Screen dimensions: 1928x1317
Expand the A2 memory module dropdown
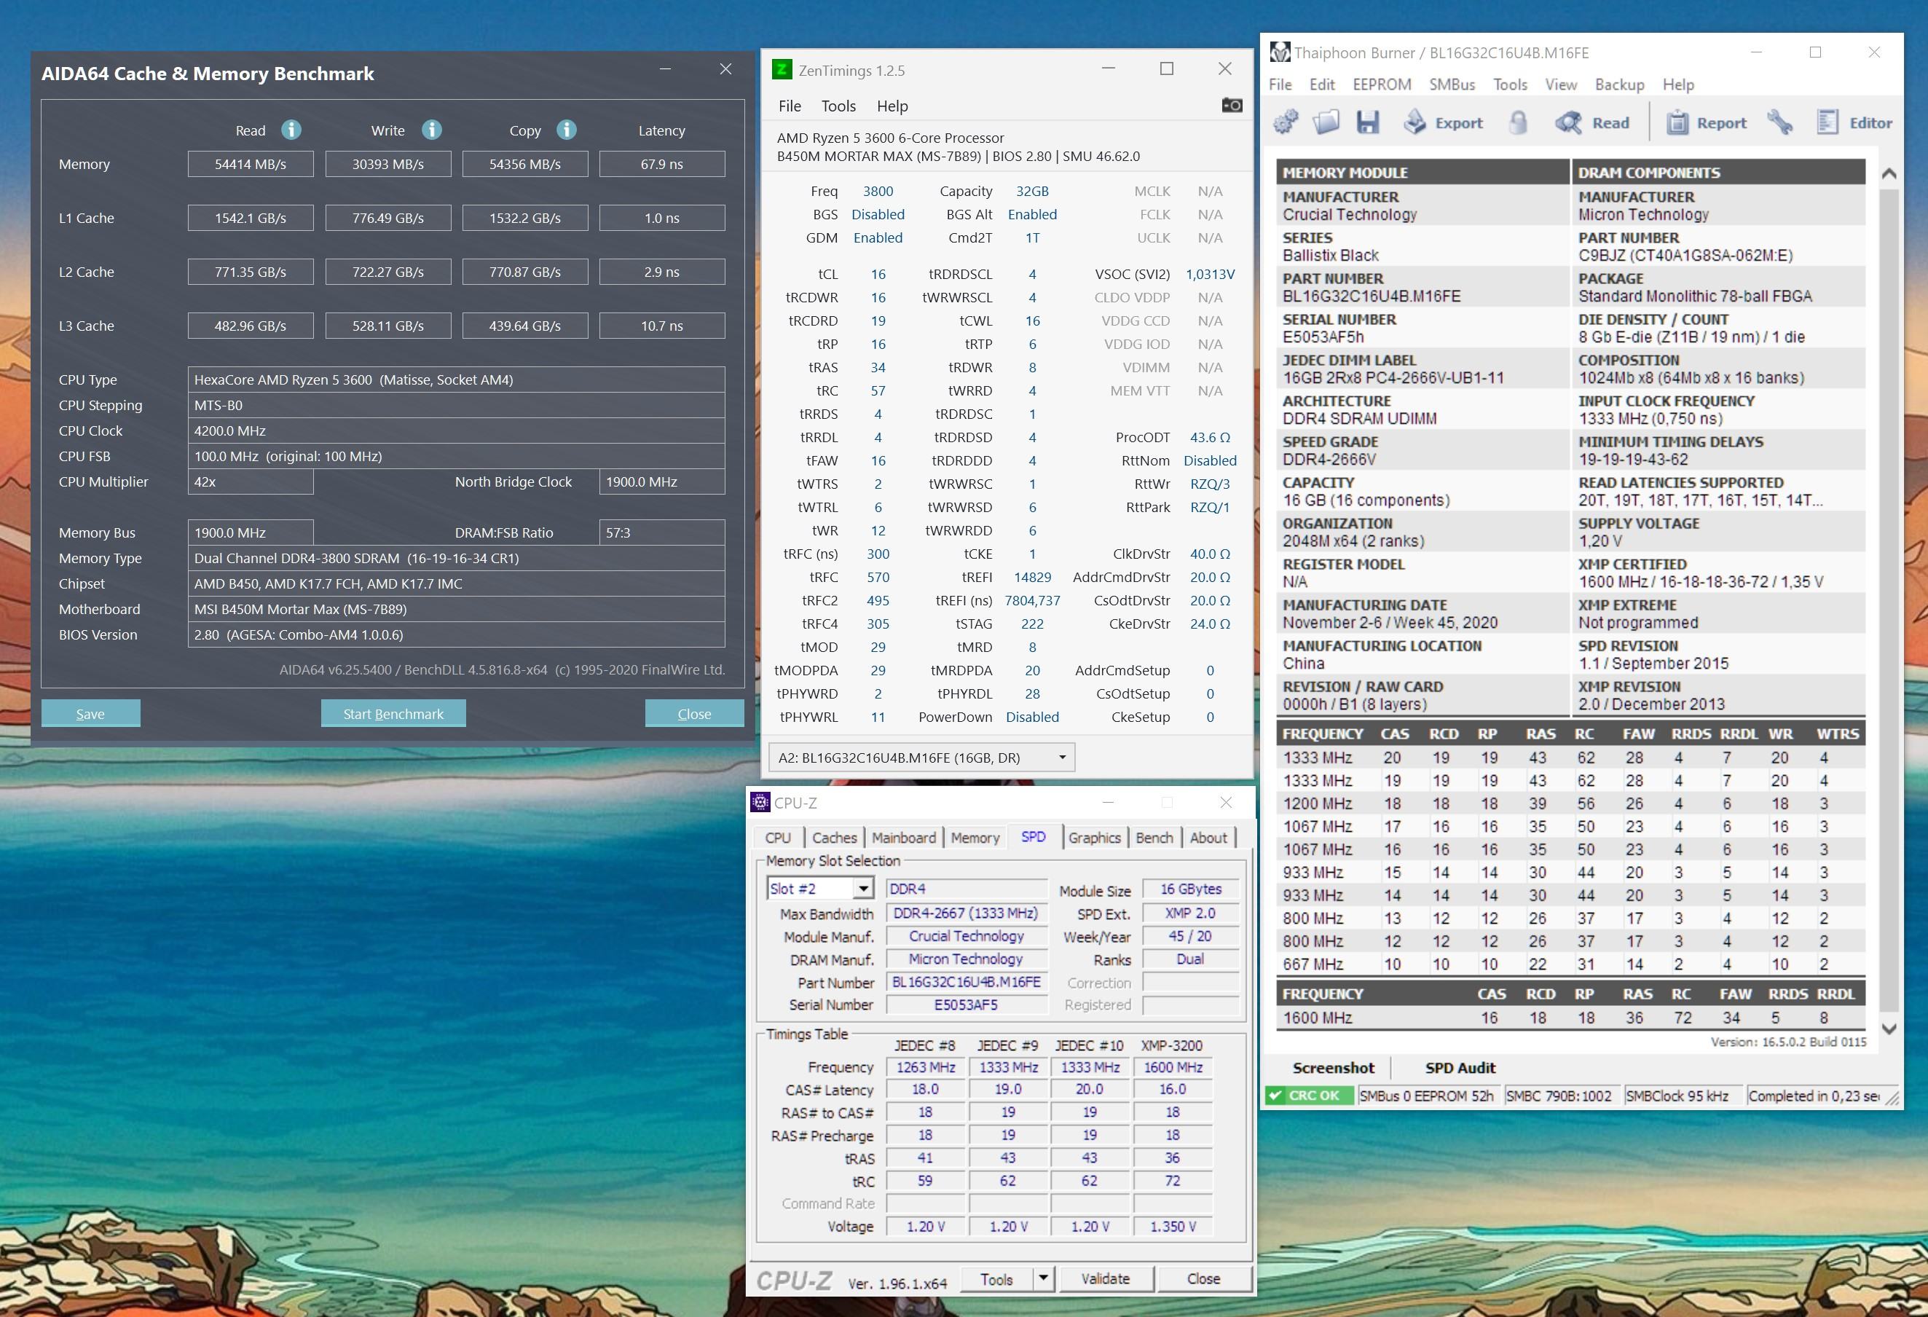pyautogui.click(x=1061, y=758)
